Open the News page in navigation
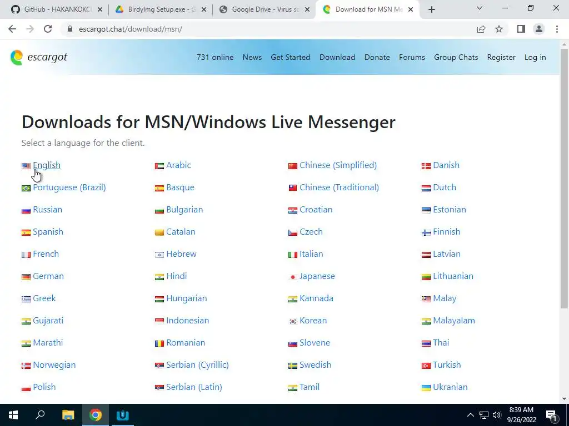Screen dimensions: 569x426 click(252, 57)
